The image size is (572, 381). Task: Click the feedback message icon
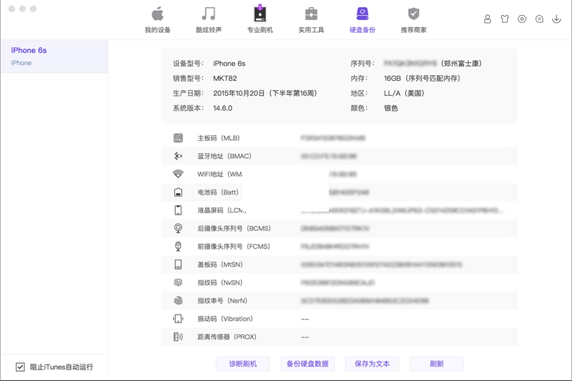[539, 19]
